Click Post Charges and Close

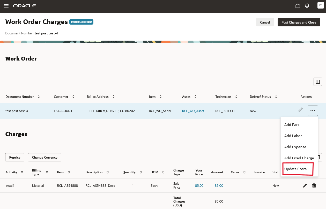(299, 22)
